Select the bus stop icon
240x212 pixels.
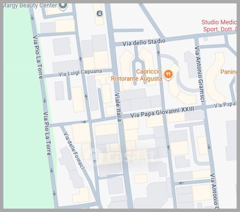point(100,13)
